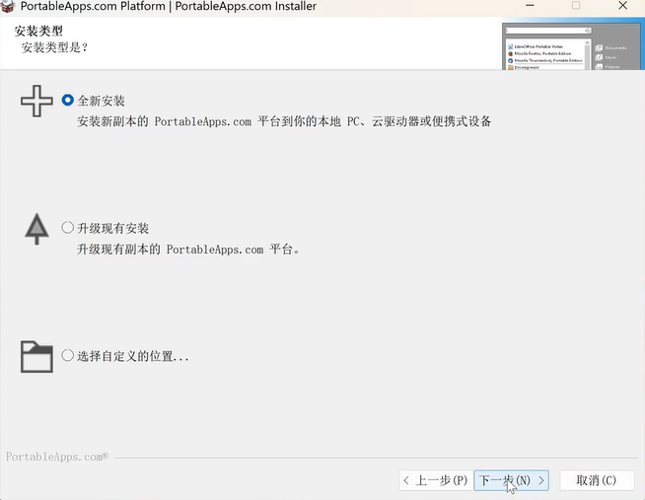This screenshot has width=645, height=500.
Task: Click the text 升级现有副本的 PortableApps.com 平台
Action: (188, 250)
